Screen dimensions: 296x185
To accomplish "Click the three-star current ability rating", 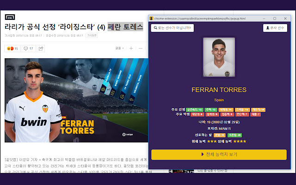I will (x=212, y=141).
